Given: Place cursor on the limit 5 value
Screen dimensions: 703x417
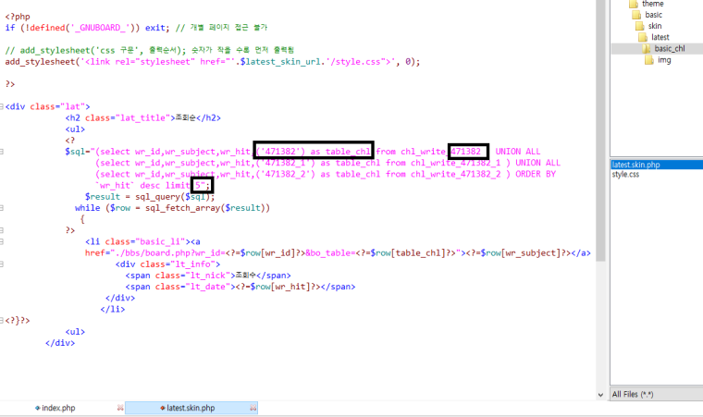Looking at the screenshot, I should [200, 186].
